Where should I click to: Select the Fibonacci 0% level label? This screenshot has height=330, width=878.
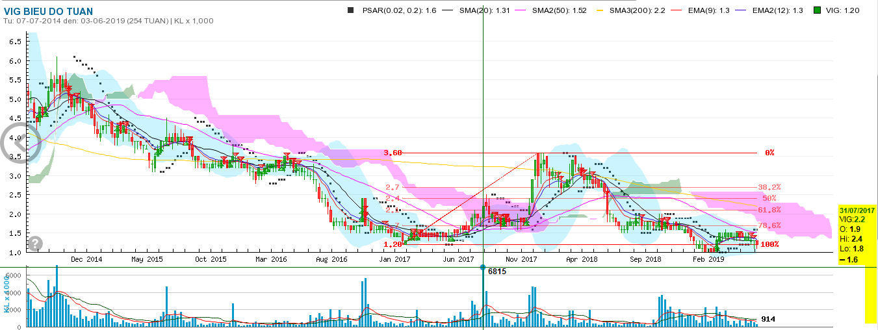pos(769,153)
